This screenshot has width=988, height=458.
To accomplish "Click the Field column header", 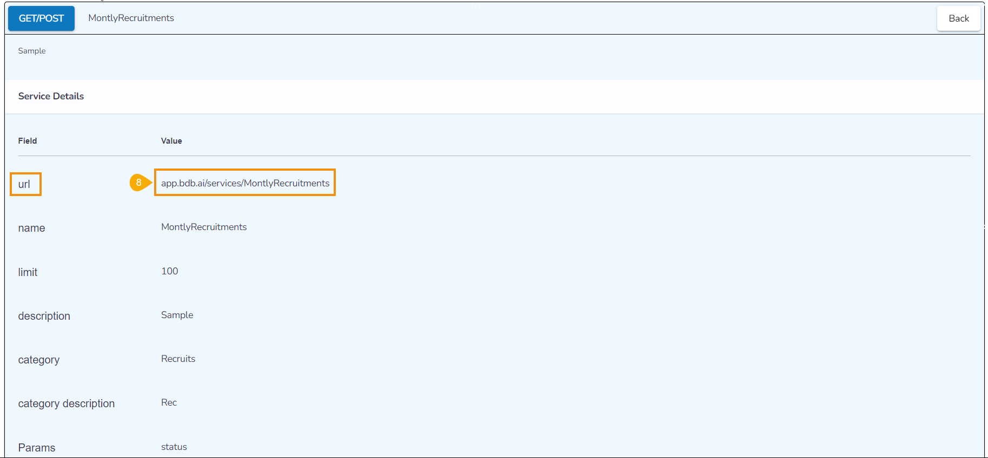I will (x=28, y=141).
